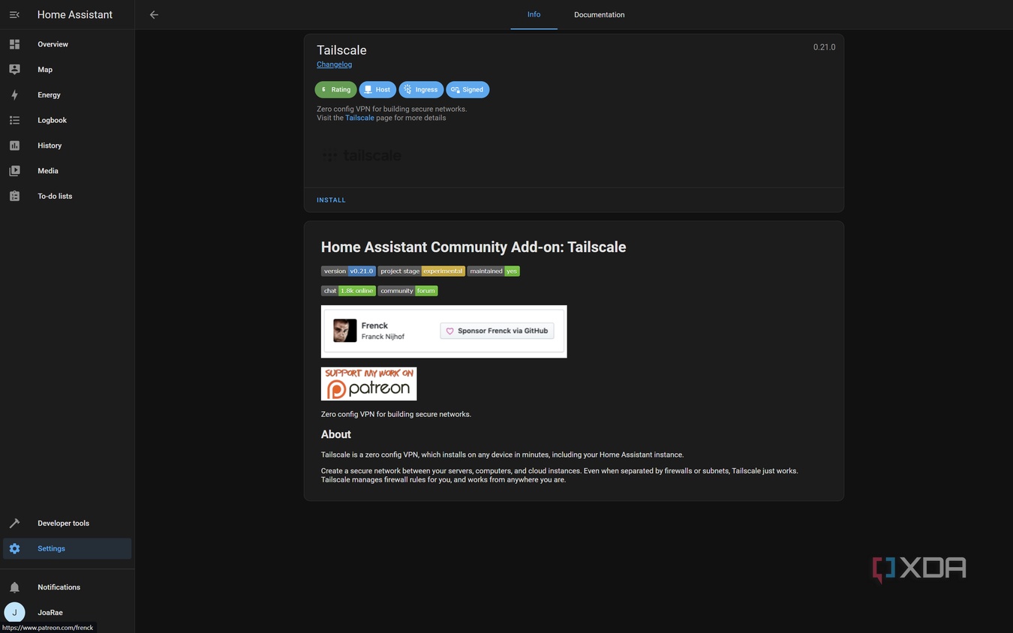
Task: Open Map from the sidebar
Action: tap(68, 70)
